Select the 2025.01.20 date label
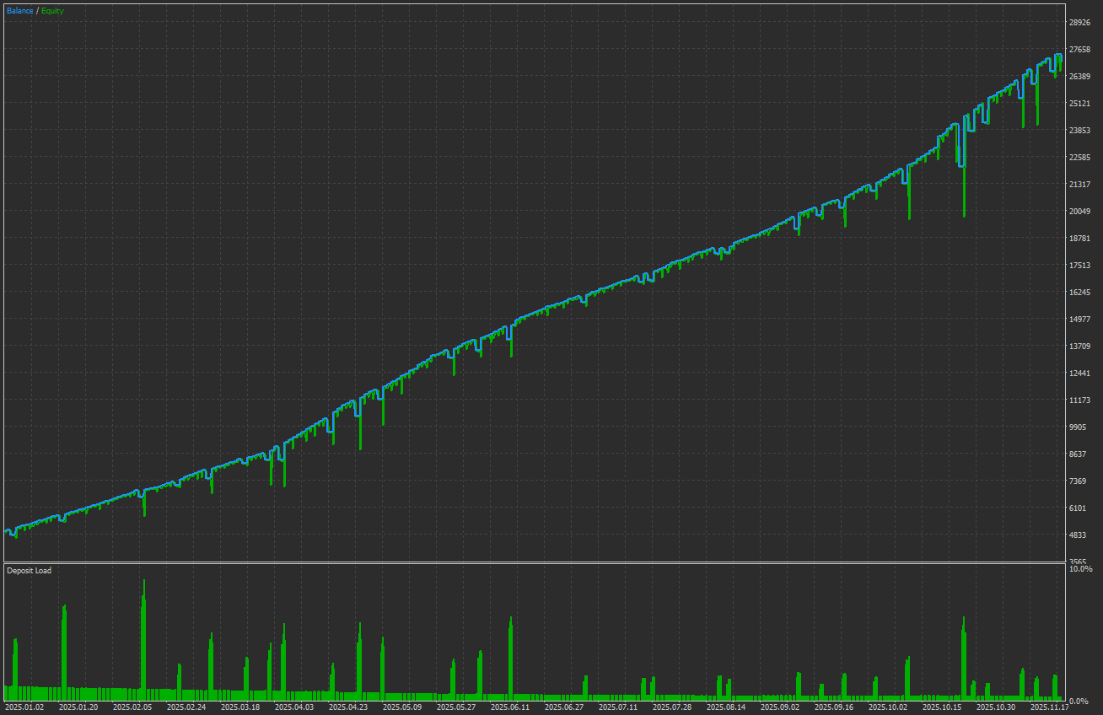The height and width of the screenshot is (715, 1103). coord(78,708)
